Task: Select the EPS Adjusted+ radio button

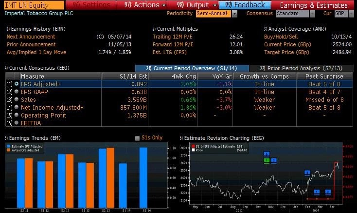Action: 17,84
